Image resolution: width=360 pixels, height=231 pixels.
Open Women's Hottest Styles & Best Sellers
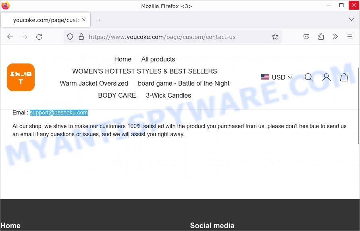(145, 71)
